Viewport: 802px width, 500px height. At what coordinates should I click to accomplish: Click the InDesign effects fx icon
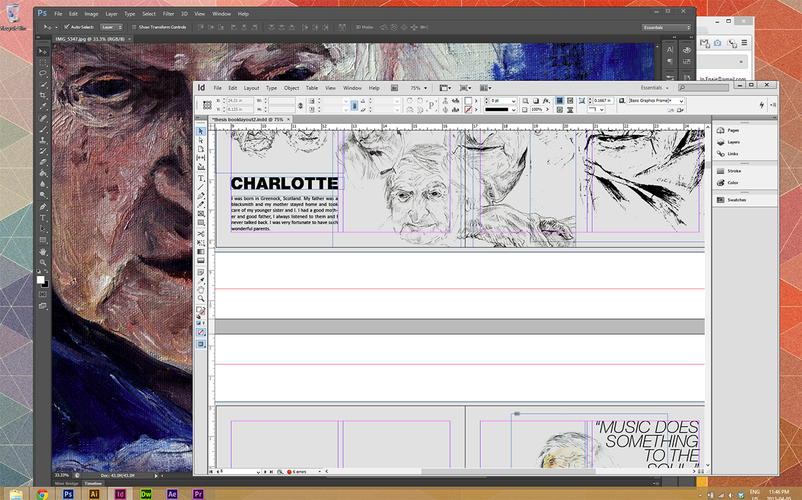point(546,101)
